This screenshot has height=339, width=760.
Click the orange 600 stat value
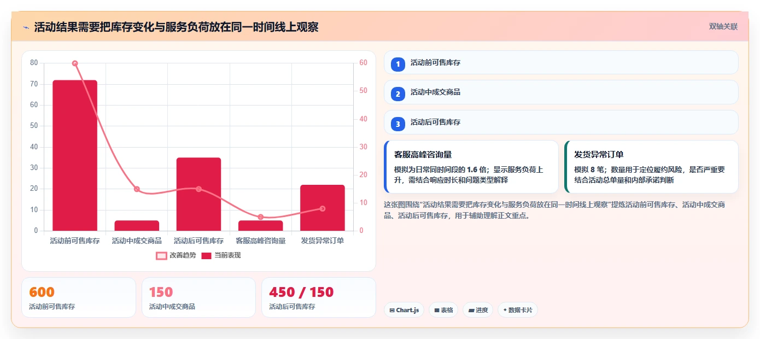click(x=42, y=292)
